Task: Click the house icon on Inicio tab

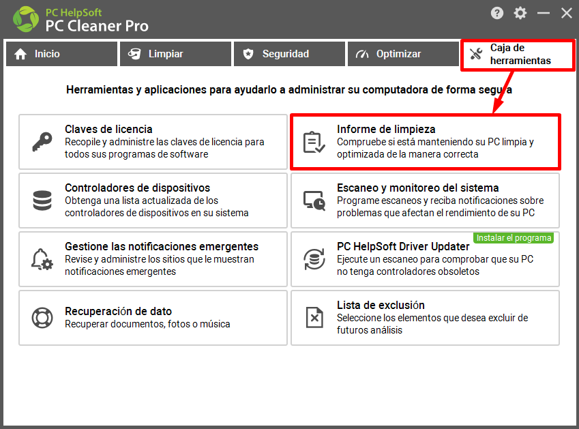Action: point(20,54)
